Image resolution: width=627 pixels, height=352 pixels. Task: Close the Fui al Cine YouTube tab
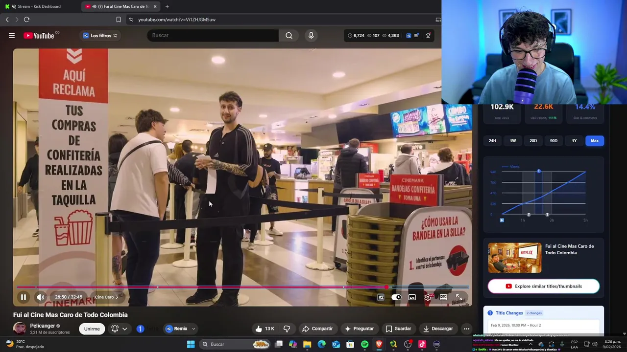tap(155, 6)
